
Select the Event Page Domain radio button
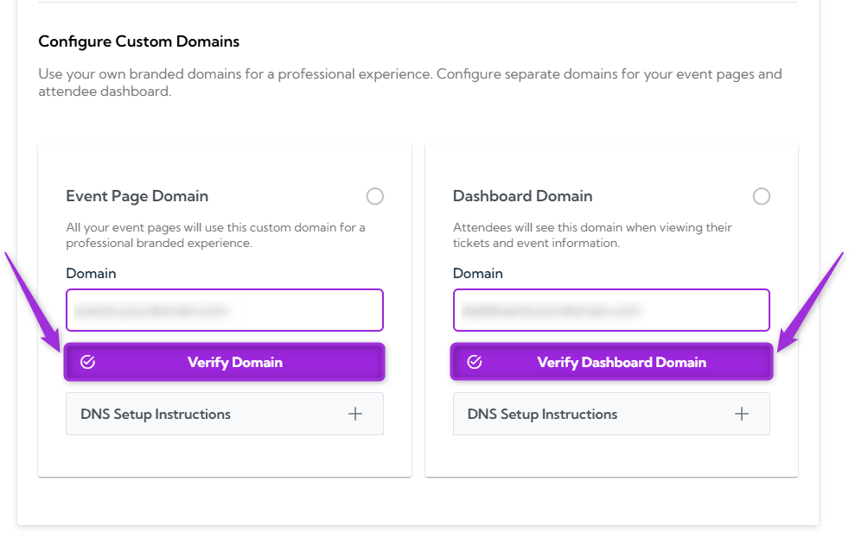point(374,196)
